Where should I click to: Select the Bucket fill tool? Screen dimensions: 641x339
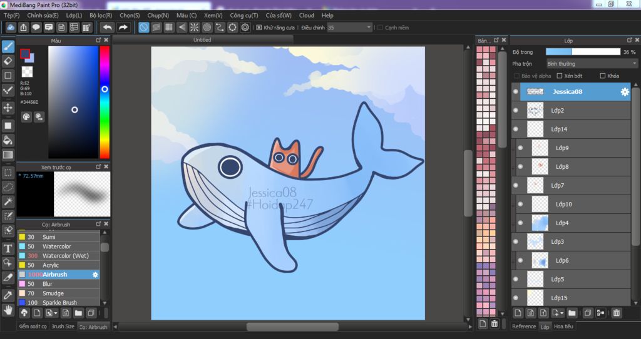[8, 140]
